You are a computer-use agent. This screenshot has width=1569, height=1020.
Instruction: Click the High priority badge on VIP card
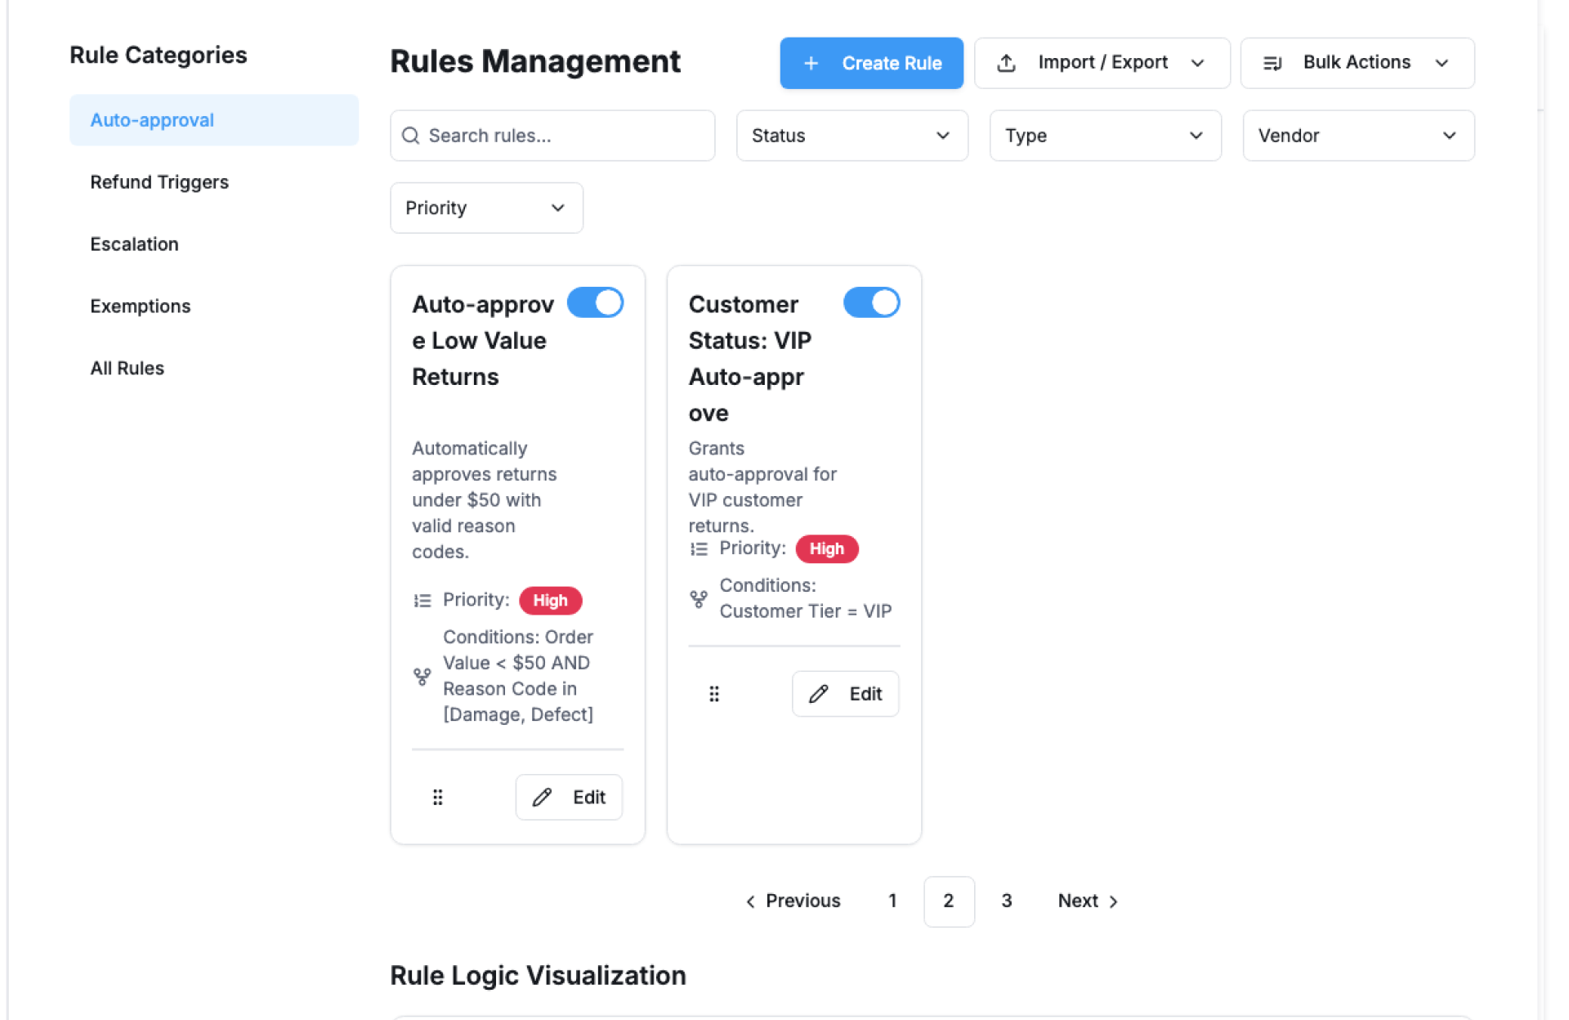[826, 549]
